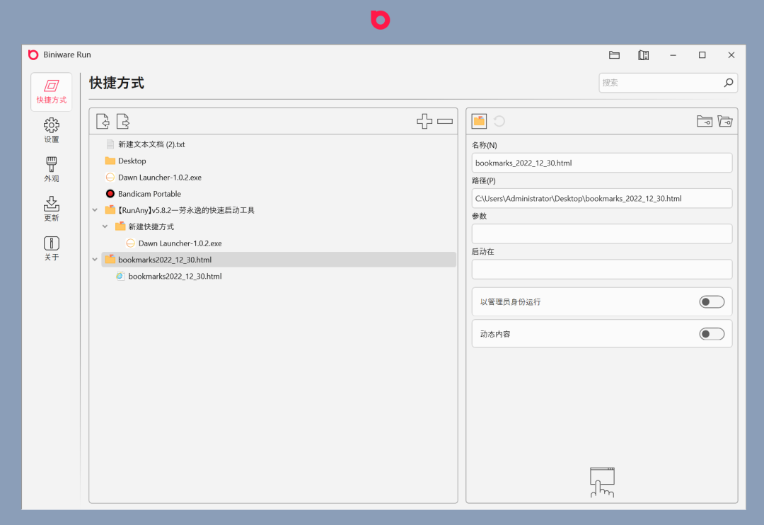Toggle 以管理员身份运行 switch
Viewport: 764px width, 525px height.
pos(712,301)
